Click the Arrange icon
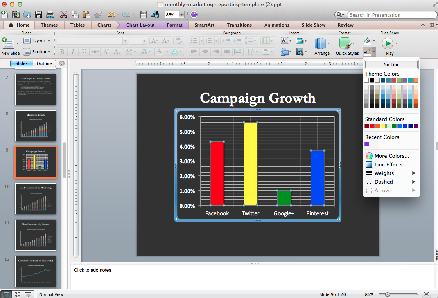Screen dimensions: 438x298 (x=320, y=43)
